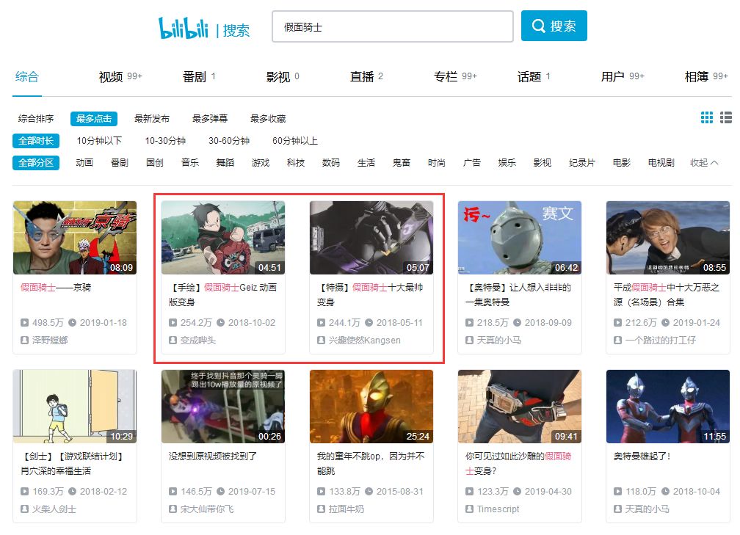
Task: Open title 我的童年不跳op
Action: coord(371,463)
